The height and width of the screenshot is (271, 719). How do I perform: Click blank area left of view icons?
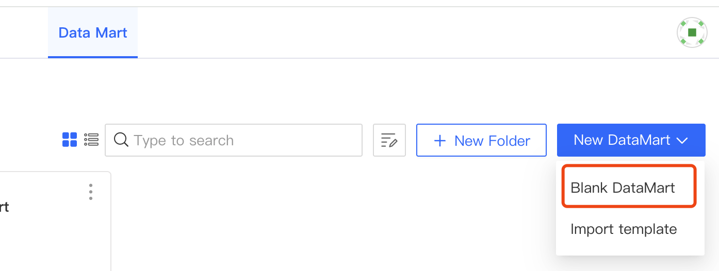point(31,140)
